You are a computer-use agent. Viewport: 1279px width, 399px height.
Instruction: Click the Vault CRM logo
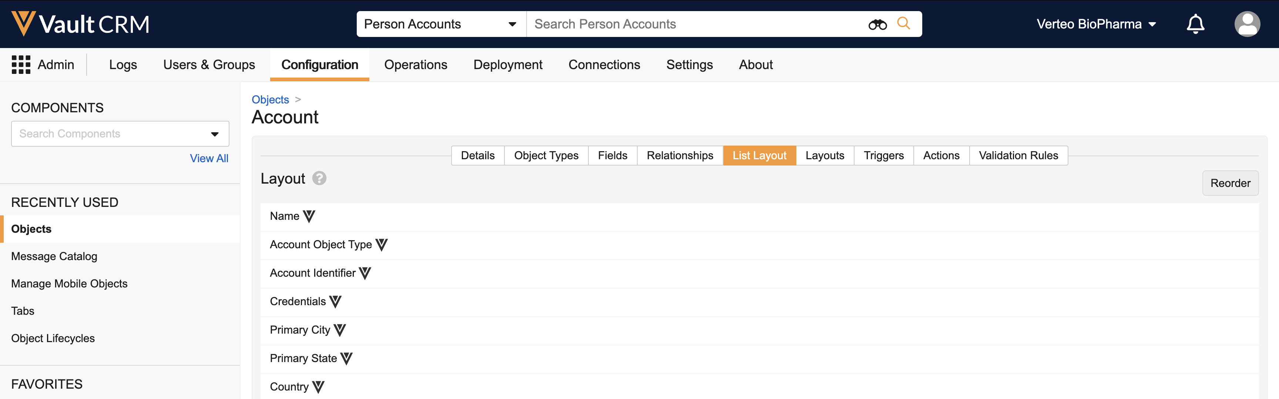point(80,24)
